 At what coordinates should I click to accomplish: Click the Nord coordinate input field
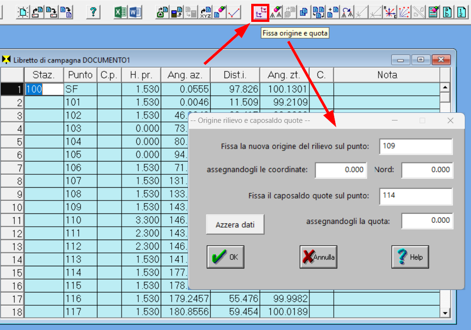pos(427,170)
